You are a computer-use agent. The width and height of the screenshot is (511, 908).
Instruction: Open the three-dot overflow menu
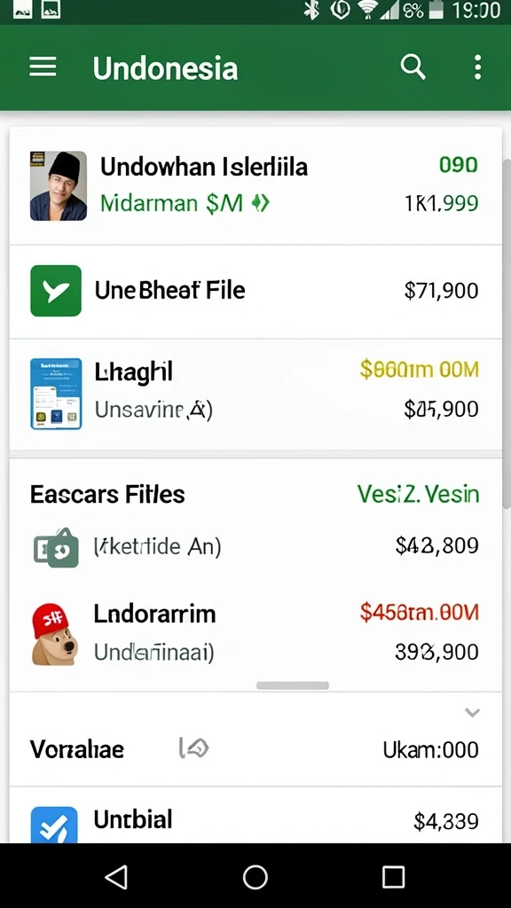click(x=477, y=67)
